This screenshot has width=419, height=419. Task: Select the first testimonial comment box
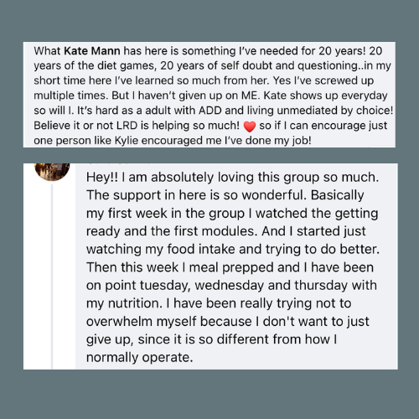209,95
